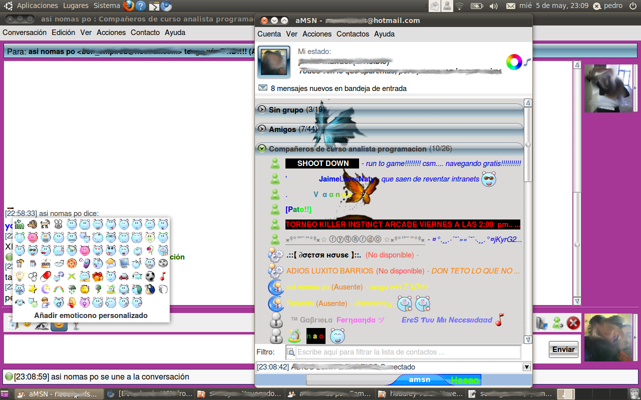Insert the open envelope emoticon
This screenshot has height=400, width=641.
coord(111,263)
